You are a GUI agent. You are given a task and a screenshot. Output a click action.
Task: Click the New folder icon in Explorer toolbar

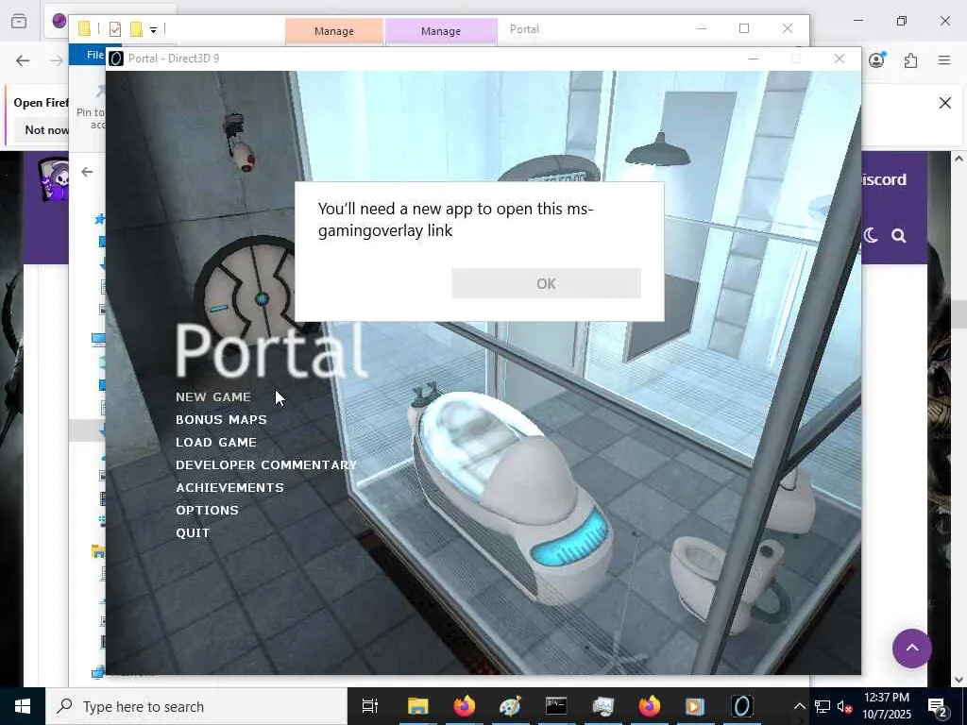coord(136,29)
